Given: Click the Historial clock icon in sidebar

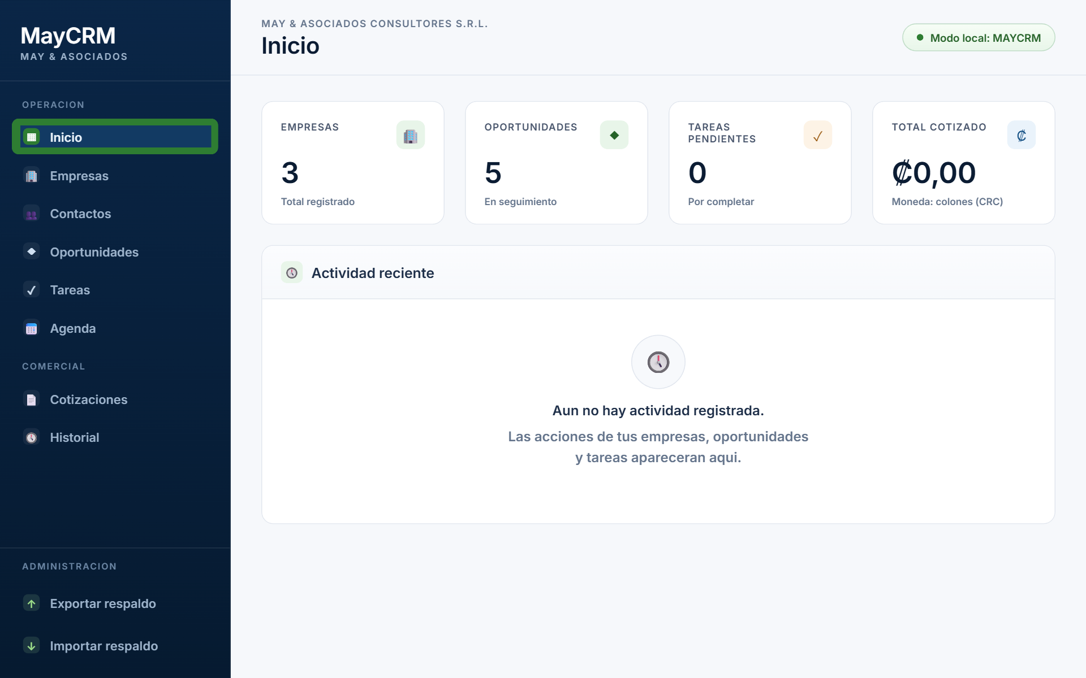Looking at the screenshot, I should 32,437.
